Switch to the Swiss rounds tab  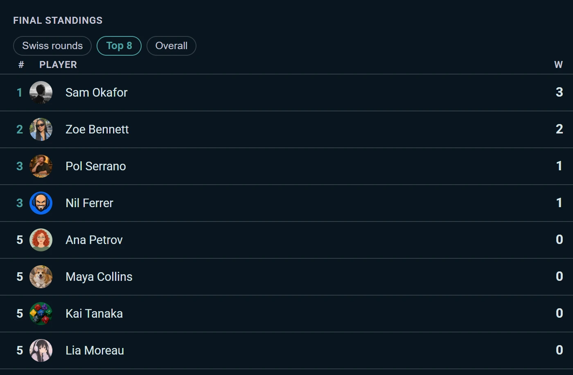[x=52, y=46]
